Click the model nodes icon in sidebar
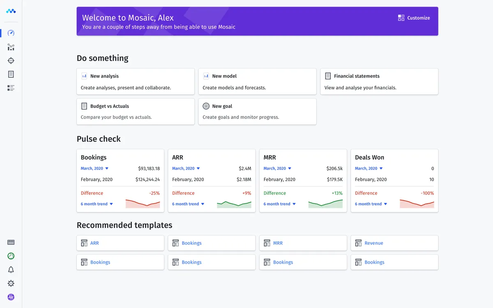 [x=11, y=47]
